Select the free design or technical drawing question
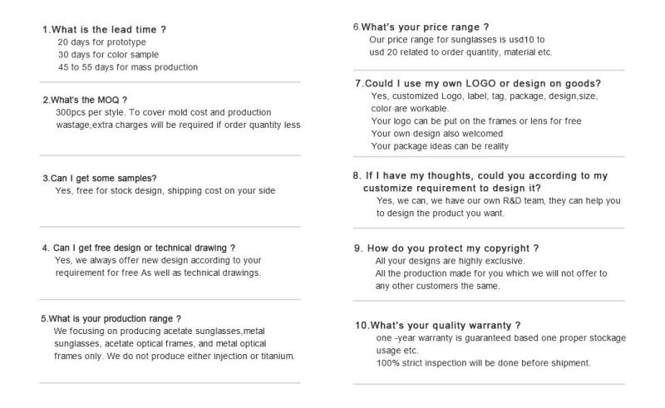Screen dimensions: 665x408 tap(139, 248)
